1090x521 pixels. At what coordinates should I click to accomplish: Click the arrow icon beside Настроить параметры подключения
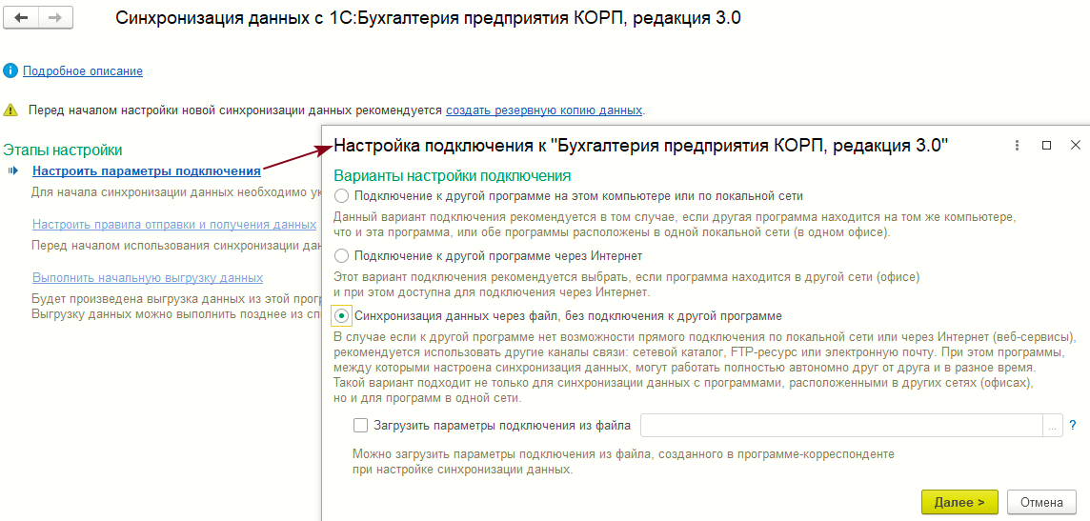[x=13, y=171]
